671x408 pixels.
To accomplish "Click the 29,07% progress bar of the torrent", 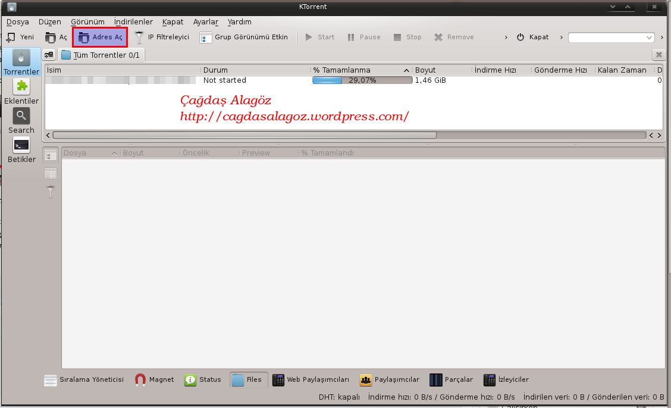I will (x=362, y=80).
